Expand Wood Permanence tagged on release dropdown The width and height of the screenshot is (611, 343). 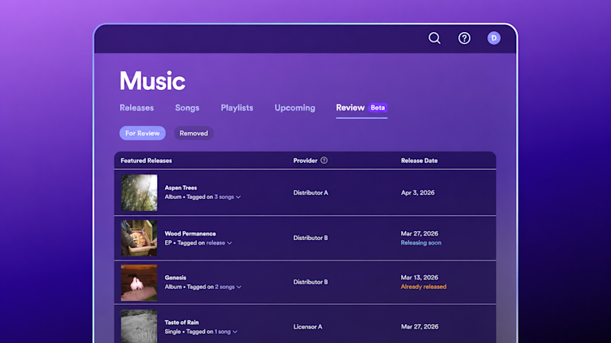click(219, 242)
